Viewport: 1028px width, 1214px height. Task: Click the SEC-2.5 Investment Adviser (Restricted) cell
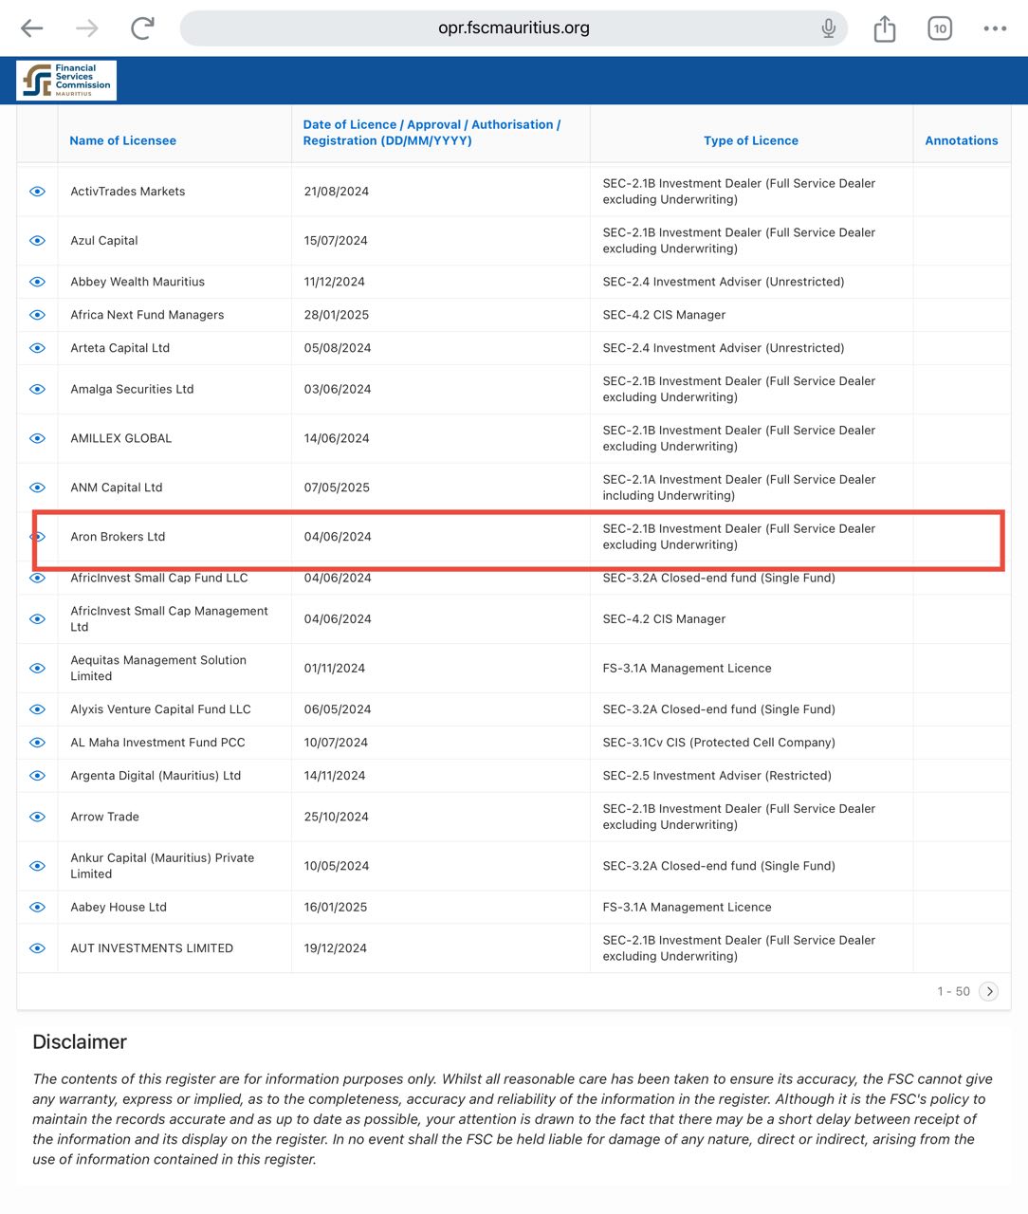(x=717, y=776)
